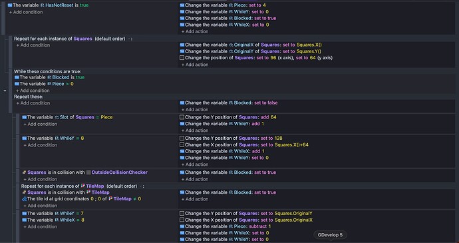
Task: Select 'X position of Squares: set to Squares.OriginalX' action
Action: [x=246, y=220]
